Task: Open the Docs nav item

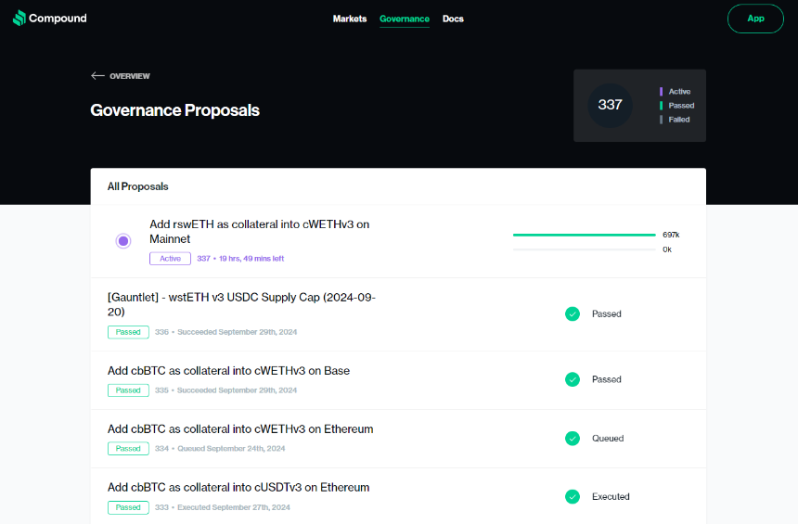Action: click(x=453, y=19)
